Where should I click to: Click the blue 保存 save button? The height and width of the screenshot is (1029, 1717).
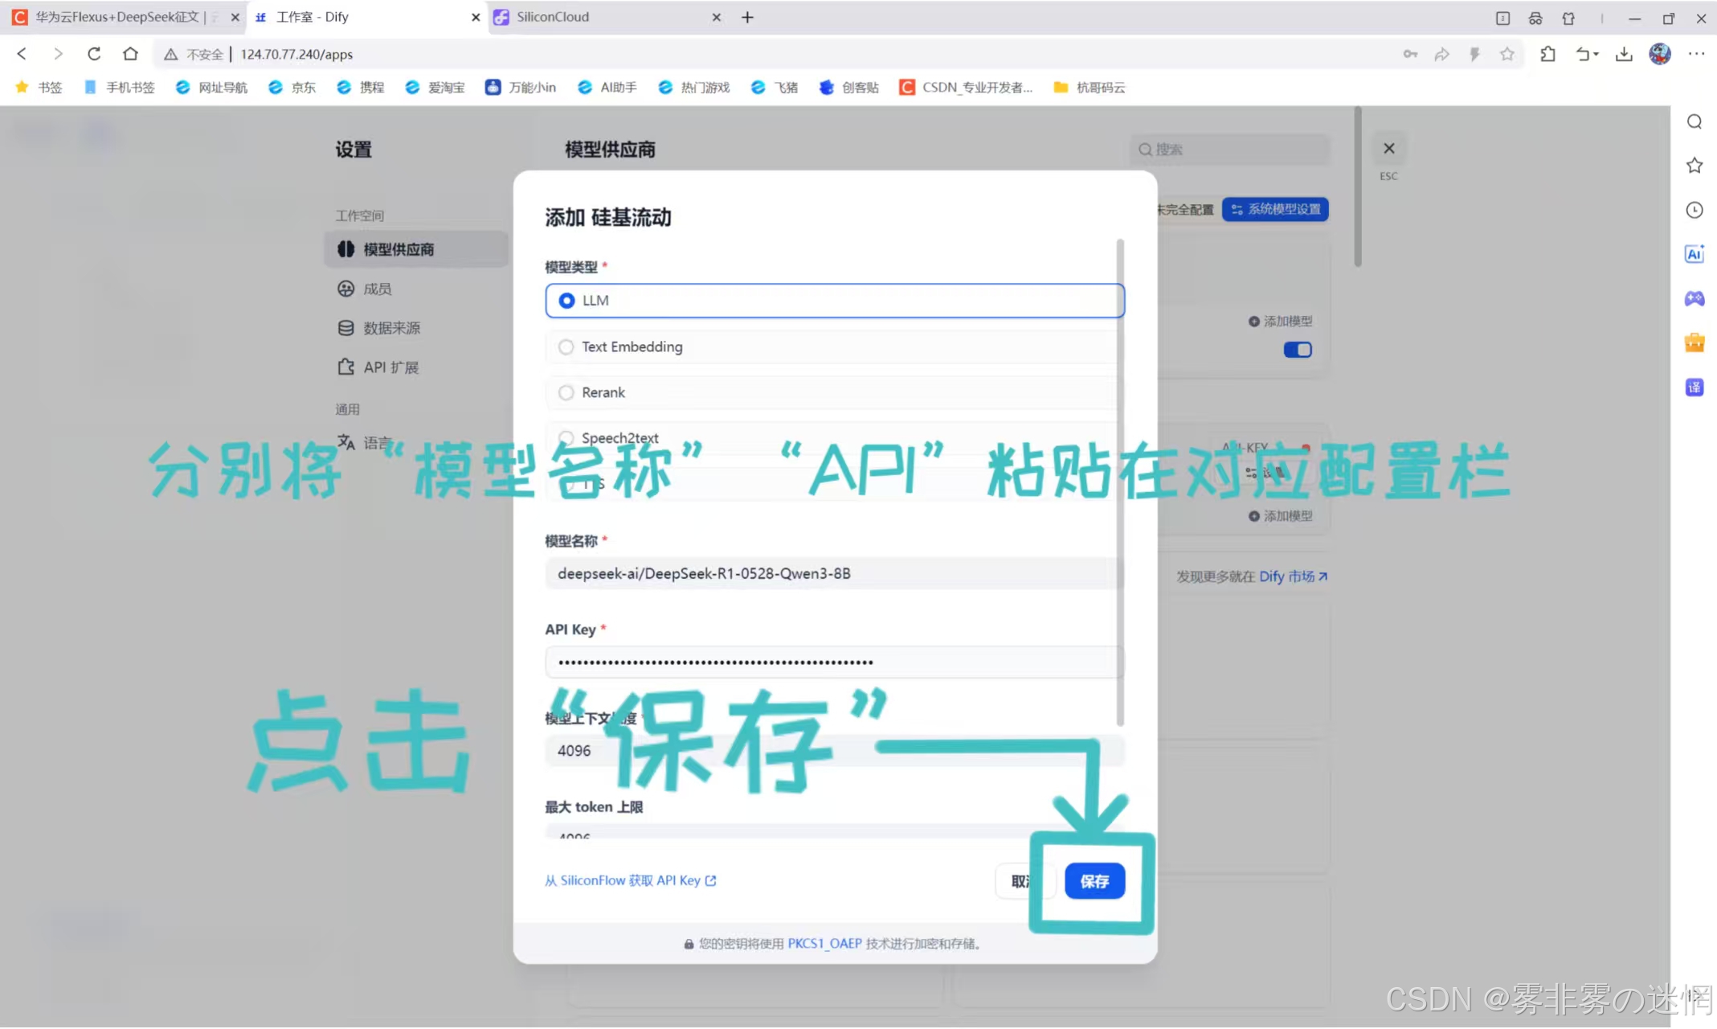click(1094, 881)
